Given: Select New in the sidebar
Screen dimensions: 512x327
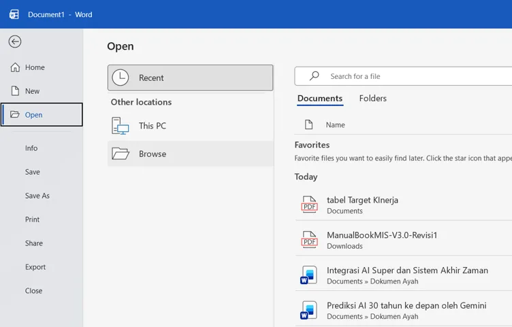Looking at the screenshot, I should [x=42, y=91].
